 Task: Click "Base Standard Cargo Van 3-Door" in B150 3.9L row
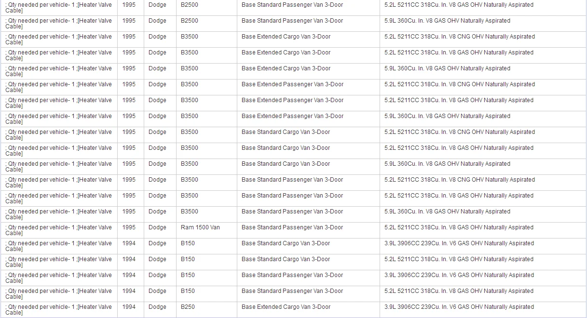[x=286, y=243]
